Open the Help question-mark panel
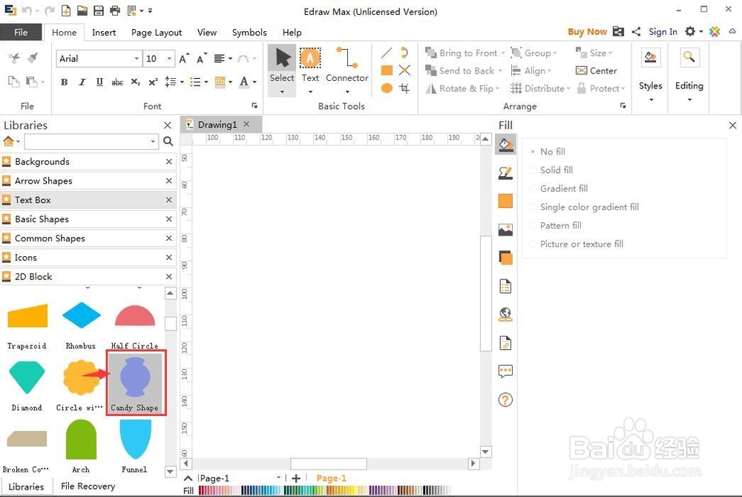 tap(505, 400)
